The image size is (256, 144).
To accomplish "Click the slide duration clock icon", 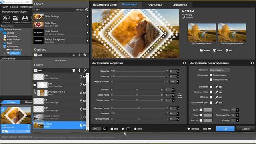I will pyautogui.click(x=86, y=10).
